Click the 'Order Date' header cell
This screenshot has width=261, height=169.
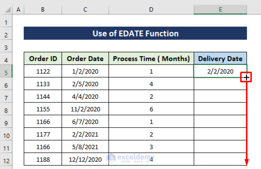point(85,58)
